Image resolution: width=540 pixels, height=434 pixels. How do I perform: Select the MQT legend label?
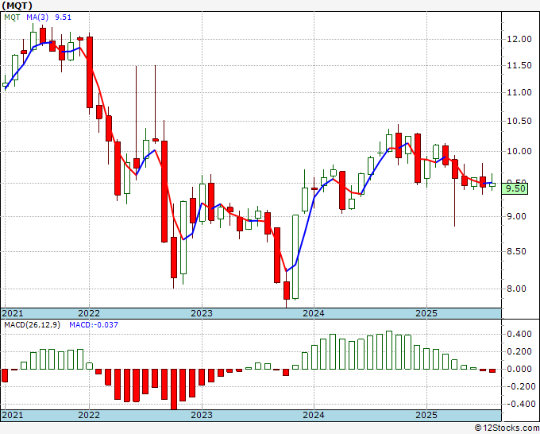click(13, 17)
